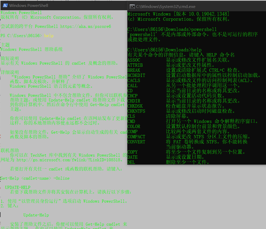Click the cmd.exe icon in the title bar

pyautogui.click(x=132, y=7)
